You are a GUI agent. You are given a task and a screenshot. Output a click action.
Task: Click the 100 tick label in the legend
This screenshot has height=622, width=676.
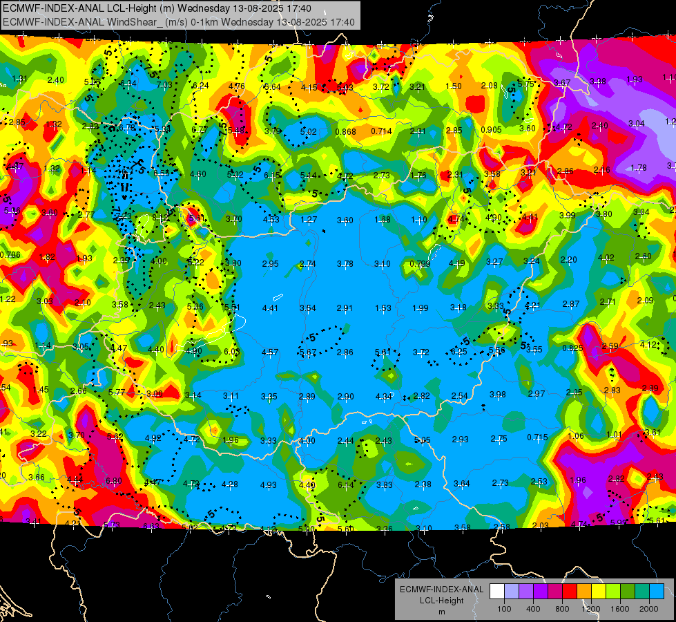[x=504, y=609]
